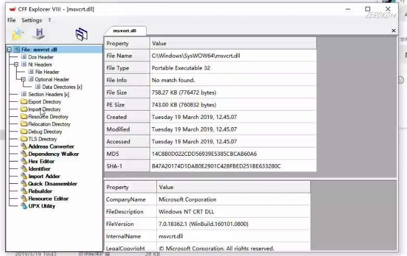Click the Import Directory folder icon
This screenshot has height=256, width=407.
click(24, 109)
